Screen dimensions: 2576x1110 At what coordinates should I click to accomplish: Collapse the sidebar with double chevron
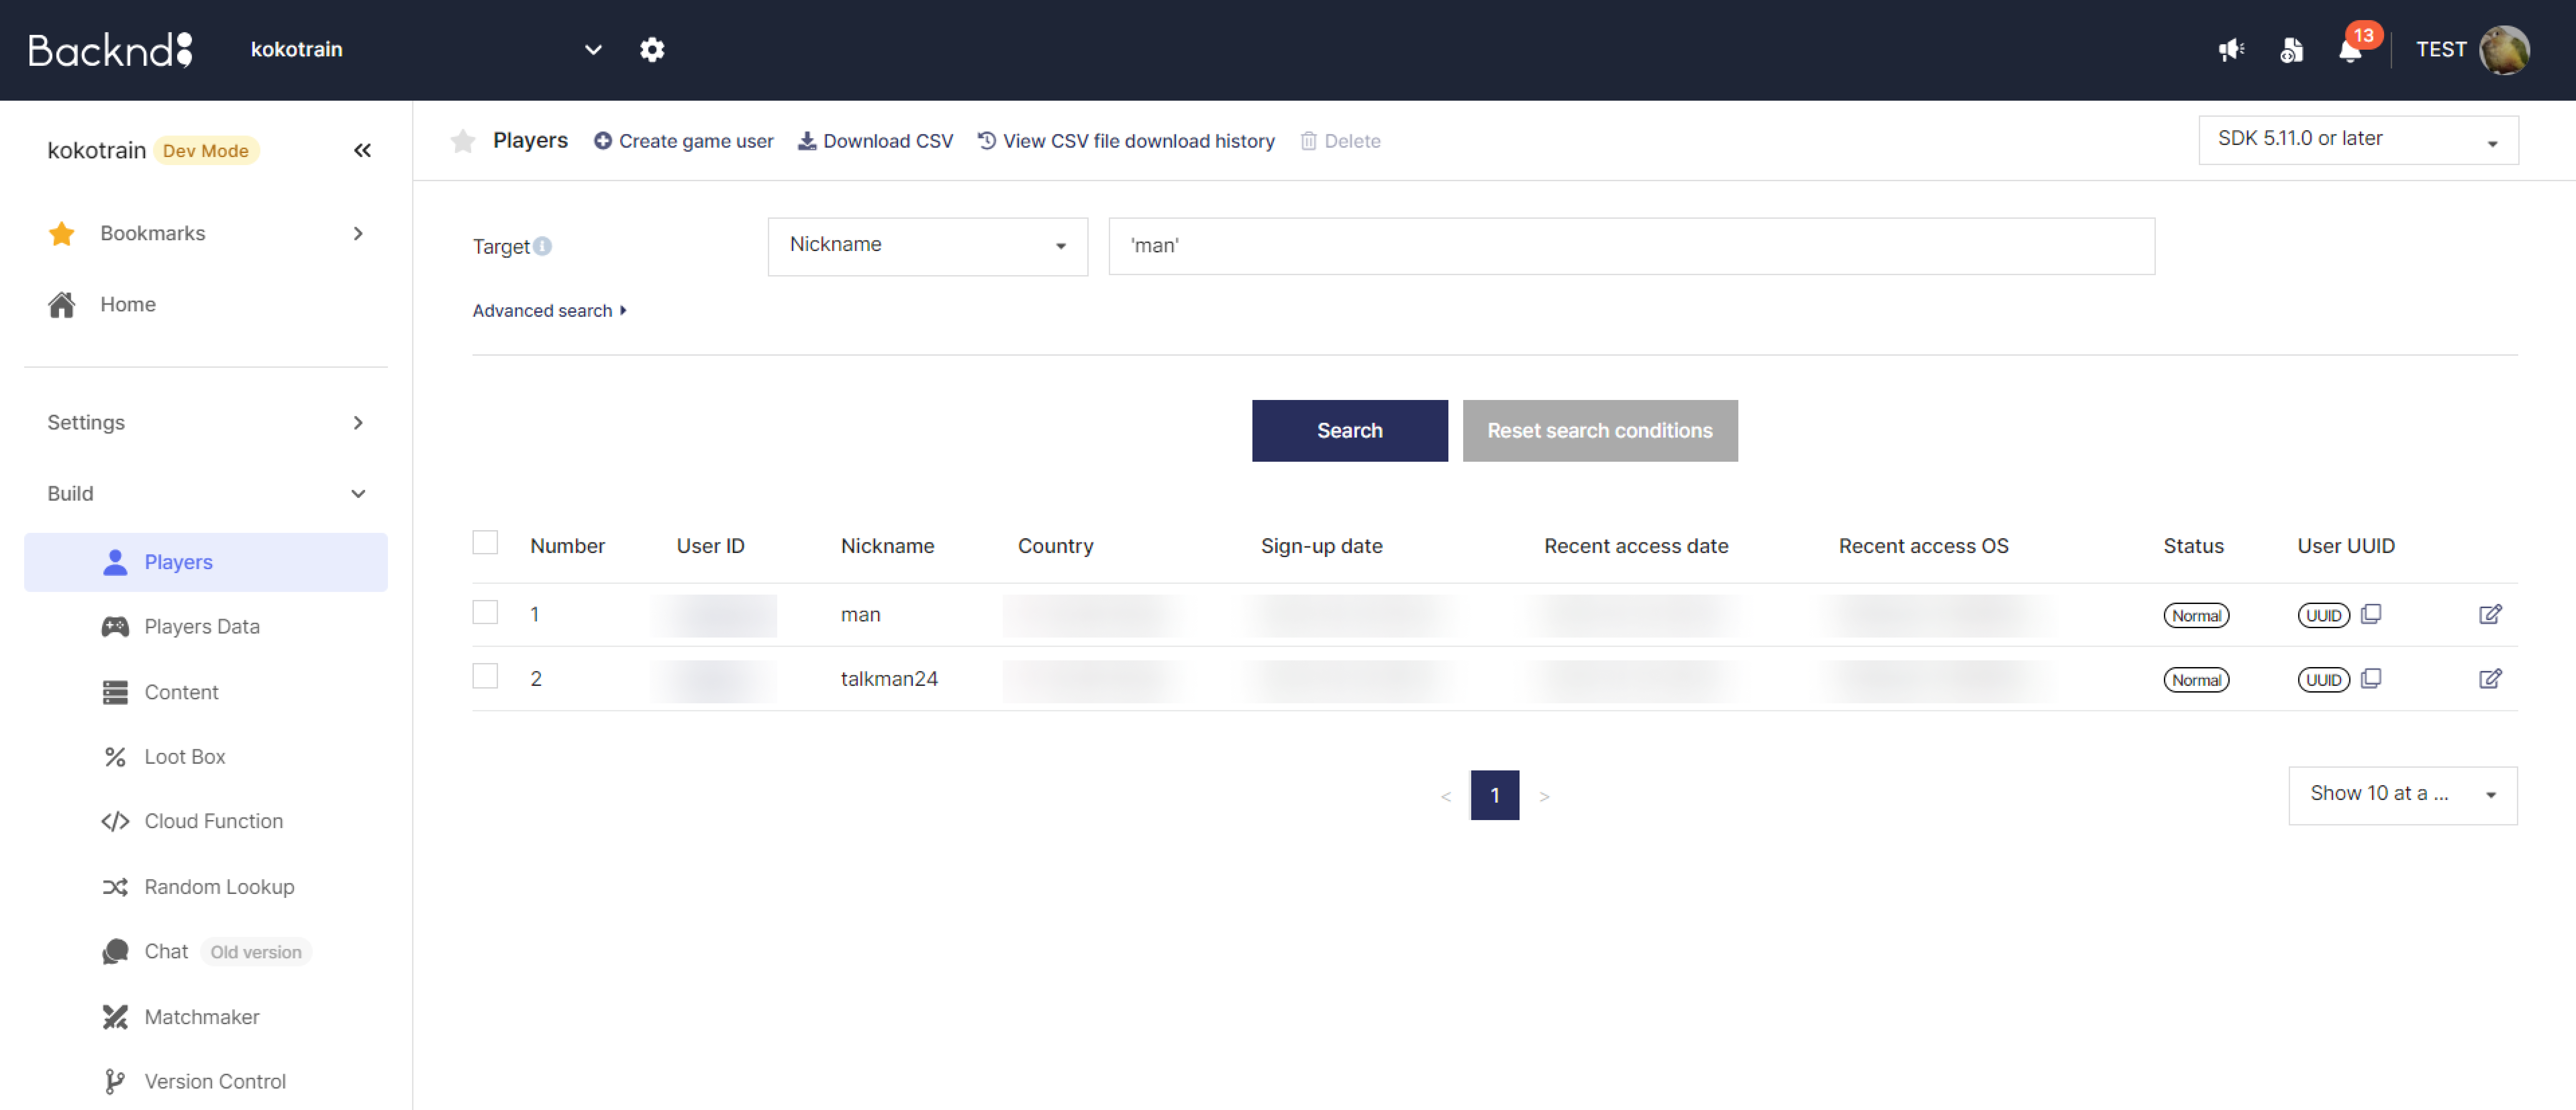[x=362, y=150]
